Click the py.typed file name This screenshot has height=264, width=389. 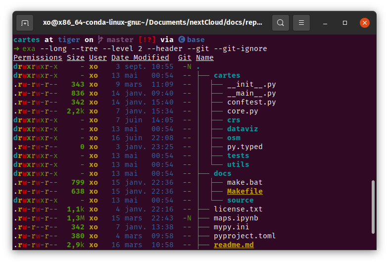point(245,147)
